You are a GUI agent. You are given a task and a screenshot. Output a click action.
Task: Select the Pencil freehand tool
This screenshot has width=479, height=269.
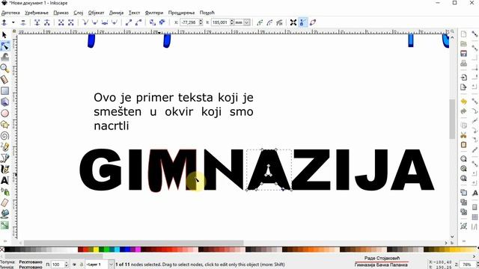click(x=4, y=147)
